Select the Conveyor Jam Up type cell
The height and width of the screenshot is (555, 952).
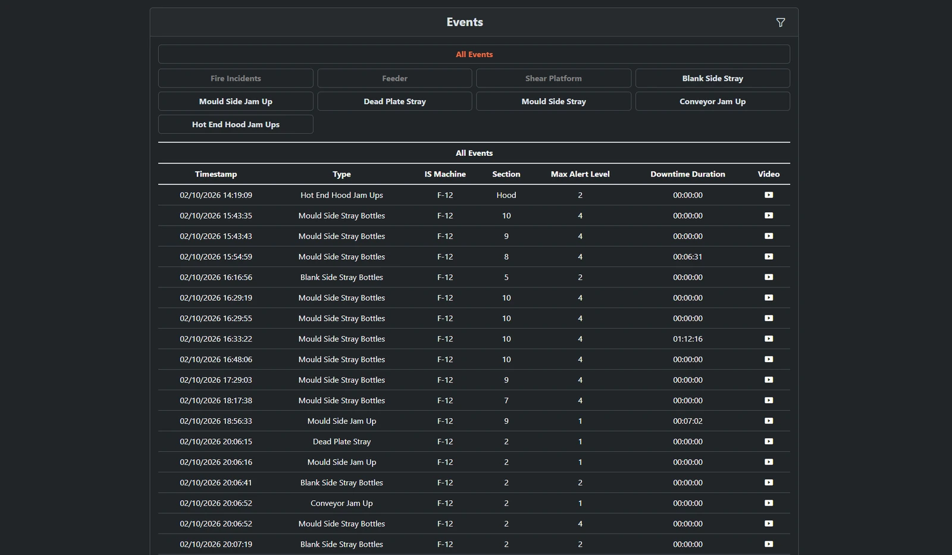point(342,503)
